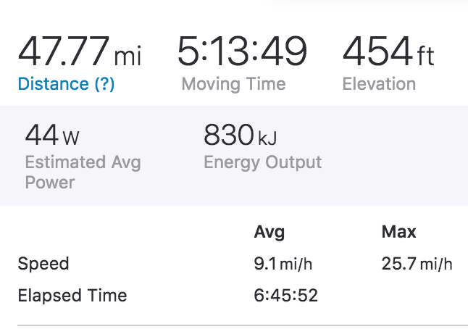Screen dimensions: 468x329
Task: Click the Max column header
Action: (398, 232)
